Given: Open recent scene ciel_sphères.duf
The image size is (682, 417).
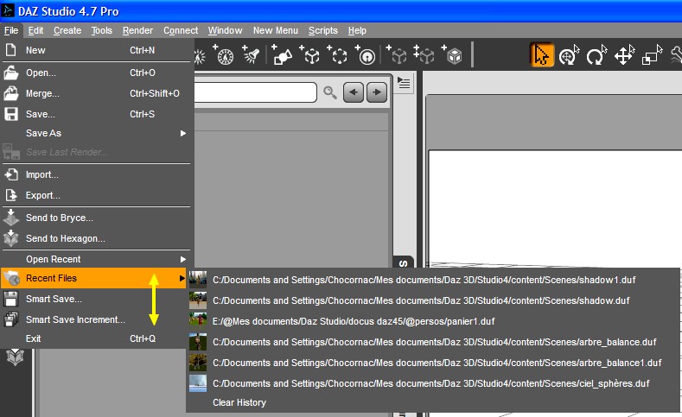Looking at the screenshot, I should pyautogui.click(x=433, y=383).
